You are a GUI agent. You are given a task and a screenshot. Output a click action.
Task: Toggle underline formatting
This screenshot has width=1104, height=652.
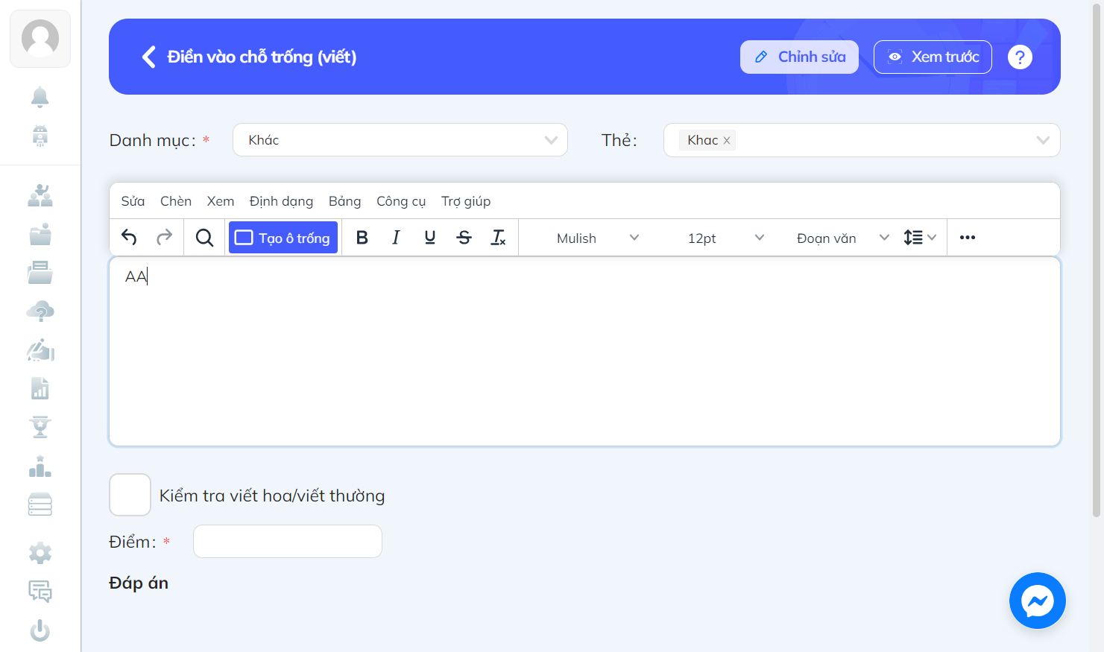coord(430,238)
